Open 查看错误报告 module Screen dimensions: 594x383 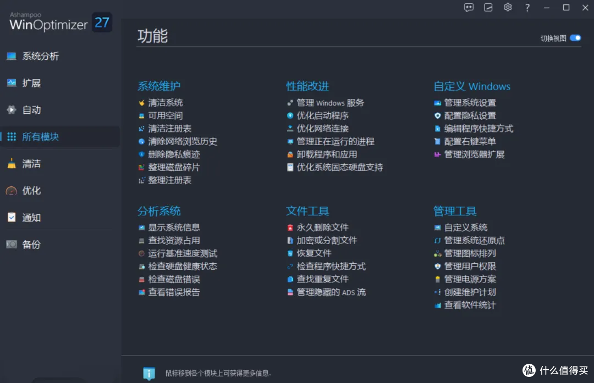click(169, 292)
